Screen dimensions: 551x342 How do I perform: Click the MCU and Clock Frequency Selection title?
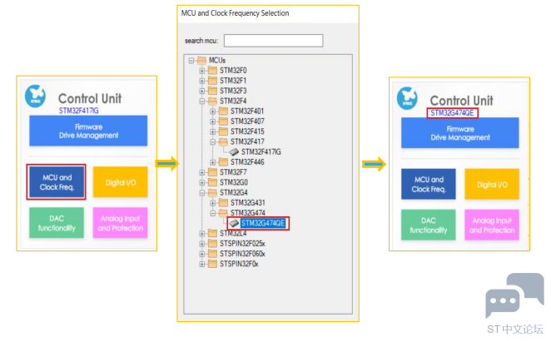[235, 13]
